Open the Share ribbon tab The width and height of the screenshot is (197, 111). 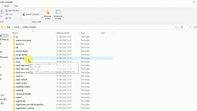[x=6, y=6]
